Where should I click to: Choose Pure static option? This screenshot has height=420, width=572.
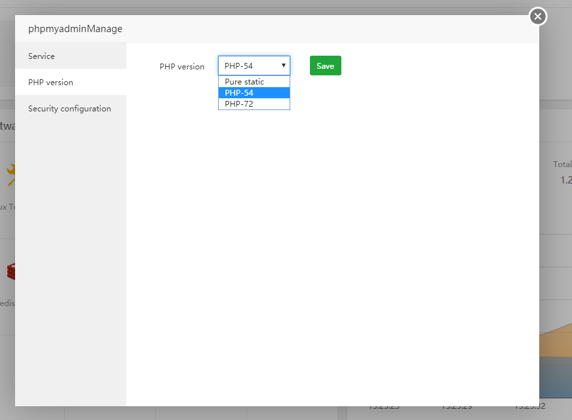point(254,82)
